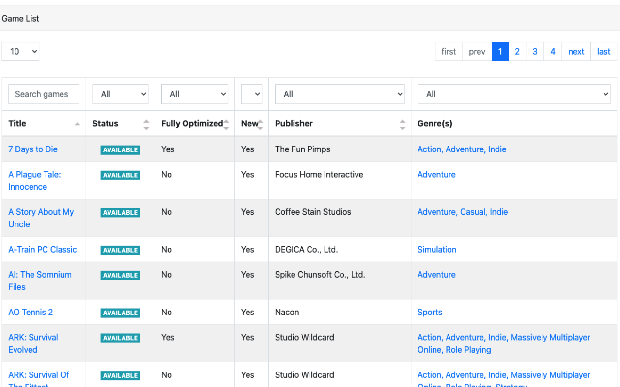Click Fully Optimized Yes for 7 Days to Die
Viewport: 620px width, 387px height.
(x=168, y=149)
